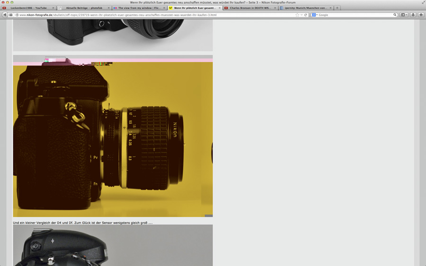
Task: Open the D4 comparison image at bottom
Action: (113, 245)
